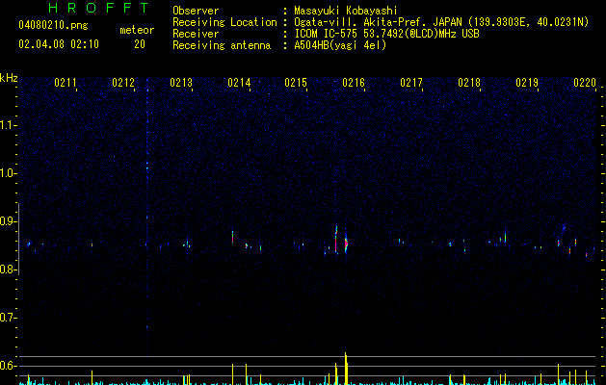Click the 1.0 kHz axis label
This screenshot has height=385, width=606.
click(8, 173)
